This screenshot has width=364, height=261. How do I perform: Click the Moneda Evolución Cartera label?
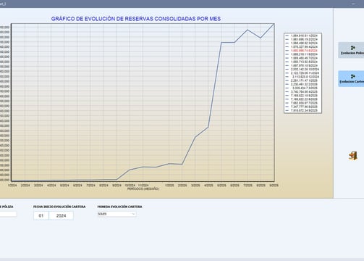119,207
